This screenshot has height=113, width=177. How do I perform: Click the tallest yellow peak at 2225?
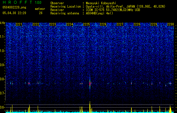click(90, 107)
